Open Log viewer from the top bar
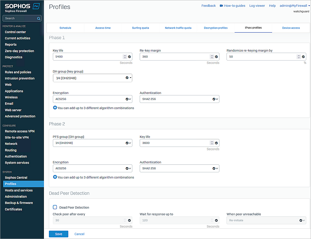Screen dimensions: 311x239 pos(257,5)
